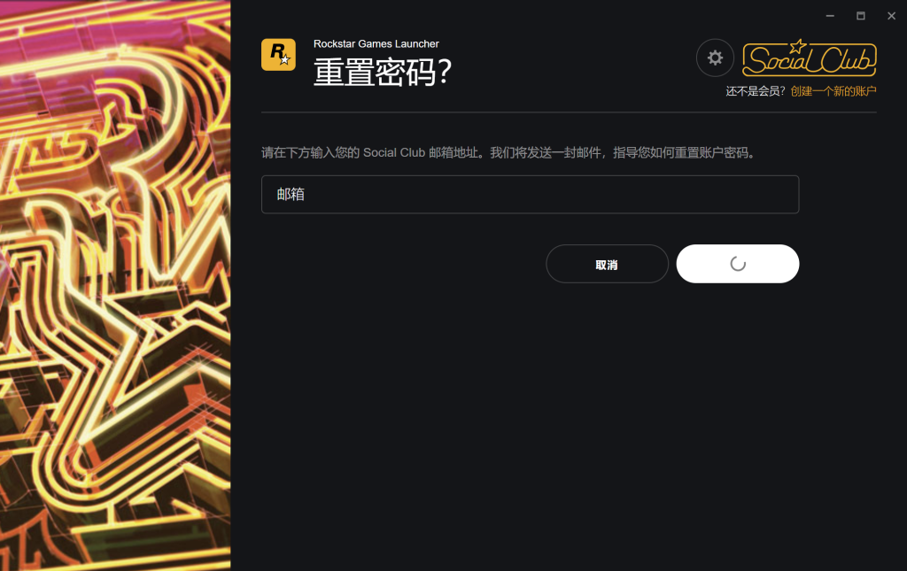Click the star atop the Social Club logo
The image size is (907, 571).
pos(798,46)
